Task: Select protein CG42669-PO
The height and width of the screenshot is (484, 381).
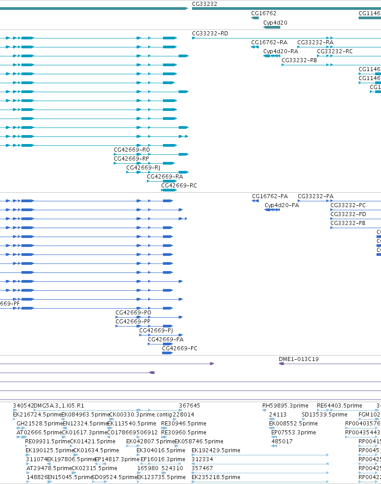Action: tap(149, 317)
